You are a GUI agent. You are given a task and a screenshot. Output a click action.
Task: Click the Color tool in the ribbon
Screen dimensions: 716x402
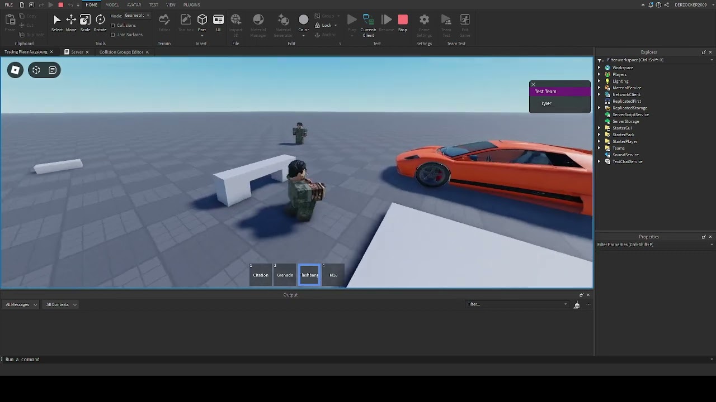pyautogui.click(x=303, y=22)
